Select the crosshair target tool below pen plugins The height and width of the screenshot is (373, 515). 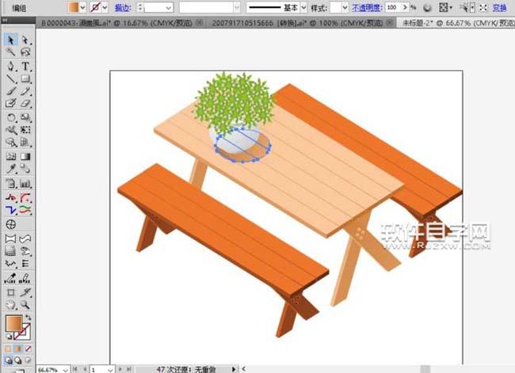click(x=11, y=225)
